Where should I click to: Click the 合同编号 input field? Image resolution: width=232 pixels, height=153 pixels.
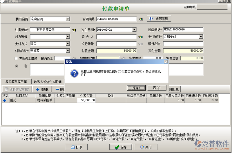click(x=117, y=19)
